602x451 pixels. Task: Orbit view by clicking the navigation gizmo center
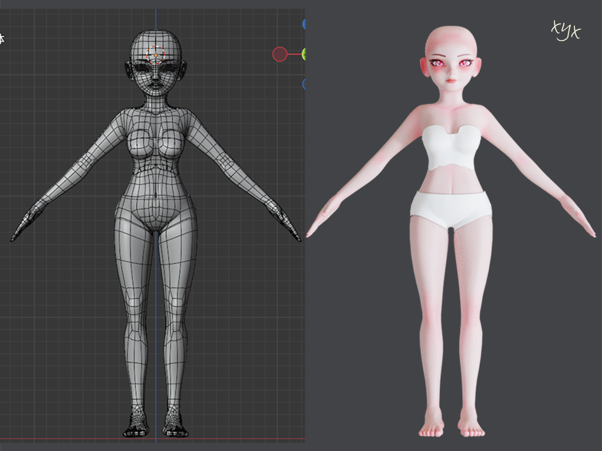click(x=304, y=53)
